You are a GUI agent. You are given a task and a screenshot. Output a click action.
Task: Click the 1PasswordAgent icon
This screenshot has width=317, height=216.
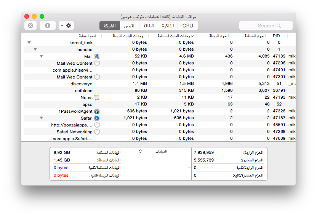click(x=97, y=111)
